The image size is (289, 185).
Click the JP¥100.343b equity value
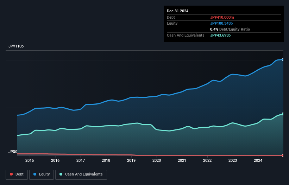(x=221, y=23)
